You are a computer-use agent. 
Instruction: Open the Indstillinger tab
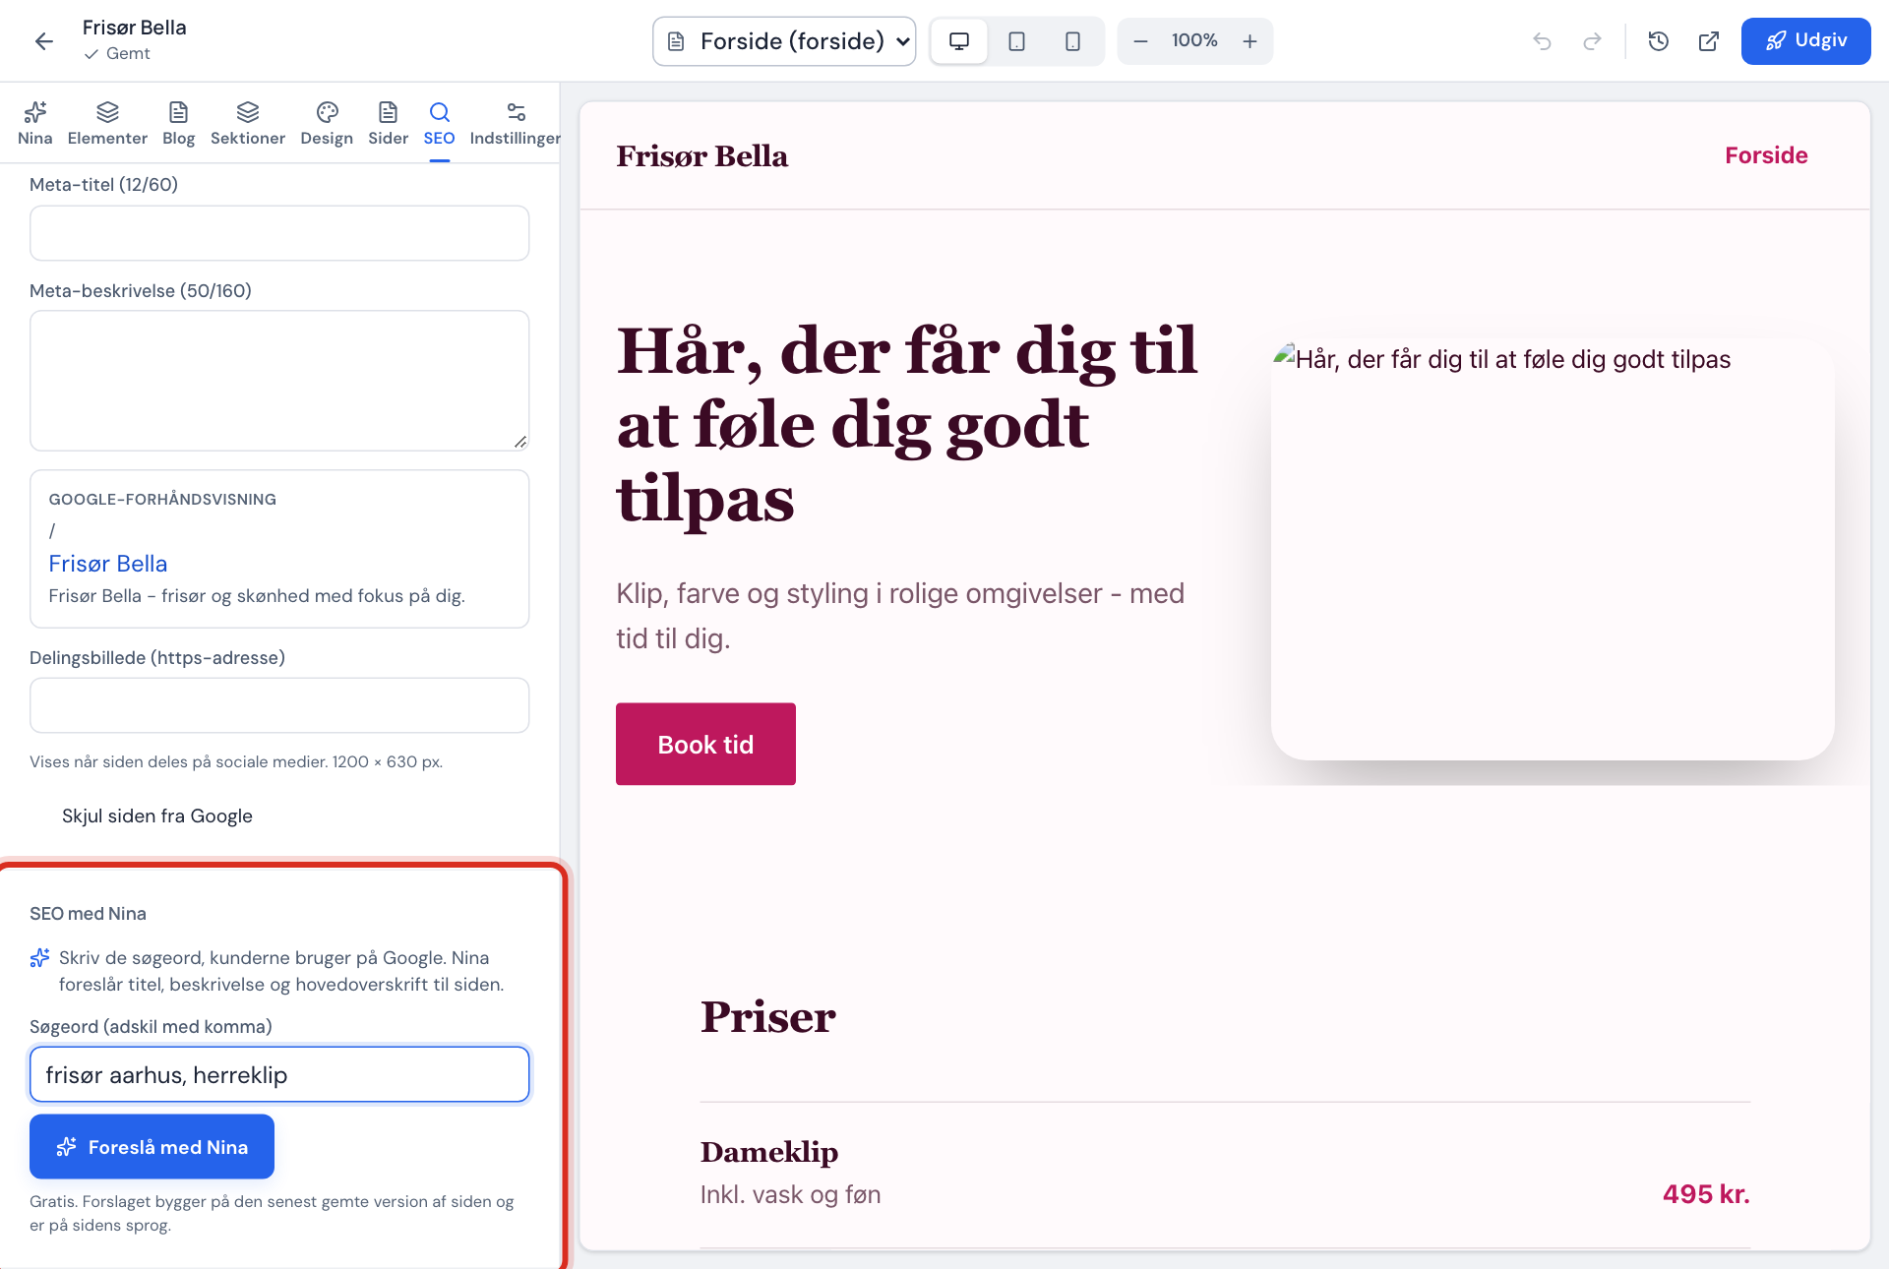tap(515, 124)
